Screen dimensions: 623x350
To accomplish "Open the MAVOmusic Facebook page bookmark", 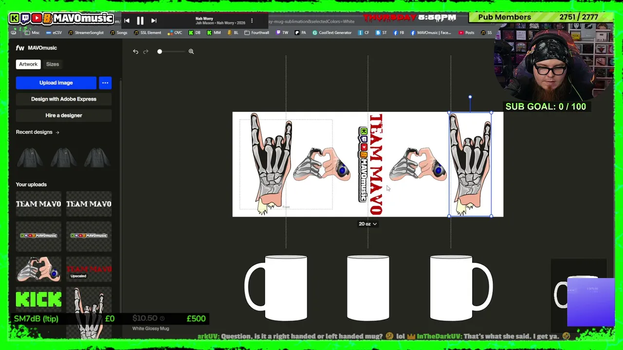I will 431,33.
